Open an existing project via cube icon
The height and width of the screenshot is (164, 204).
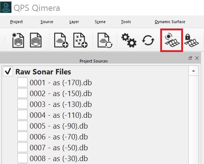[36, 40]
